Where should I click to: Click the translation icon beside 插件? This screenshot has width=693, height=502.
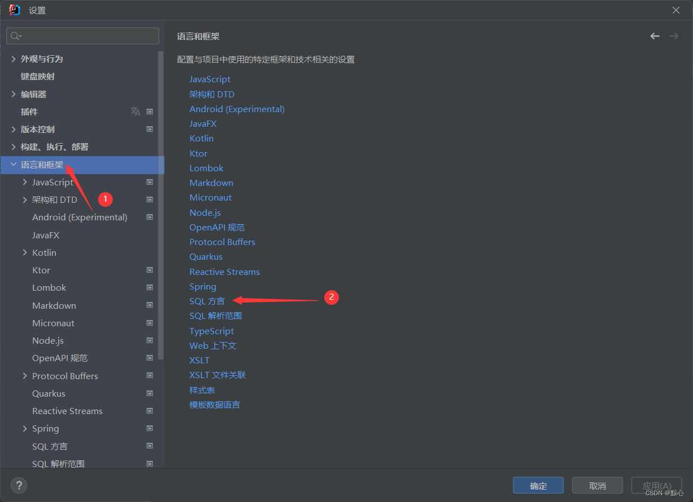[x=135, y=112]
